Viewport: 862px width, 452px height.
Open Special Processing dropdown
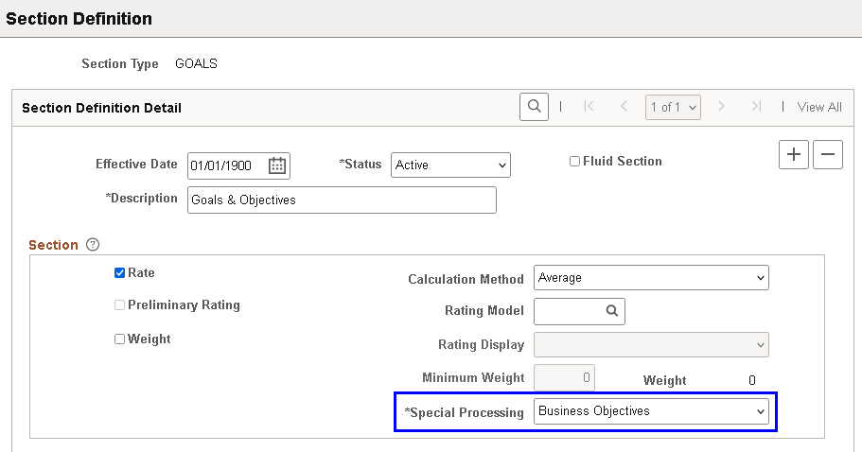coord(651,410)
